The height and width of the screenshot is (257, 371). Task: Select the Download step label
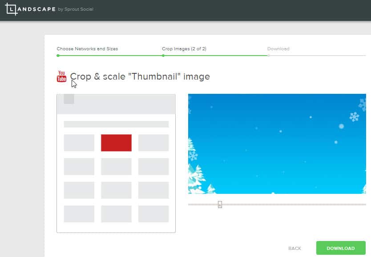pos(278,49)
